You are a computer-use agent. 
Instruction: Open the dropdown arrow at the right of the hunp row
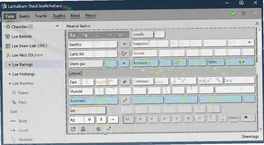point(249,43)
